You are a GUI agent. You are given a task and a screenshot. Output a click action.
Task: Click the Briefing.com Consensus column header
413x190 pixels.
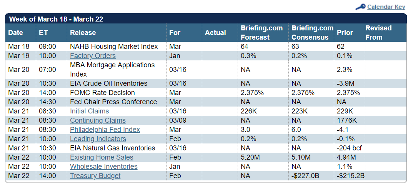click(x=312, y=33)
